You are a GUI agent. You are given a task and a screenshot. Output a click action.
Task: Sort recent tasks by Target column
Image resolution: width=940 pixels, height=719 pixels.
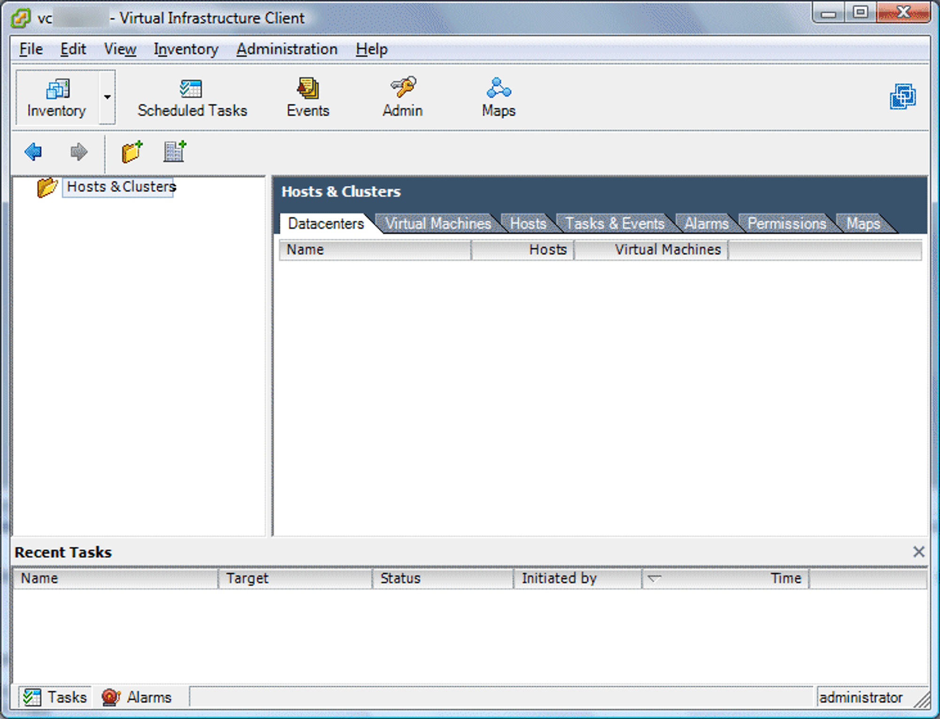click(x=295, y=578)
